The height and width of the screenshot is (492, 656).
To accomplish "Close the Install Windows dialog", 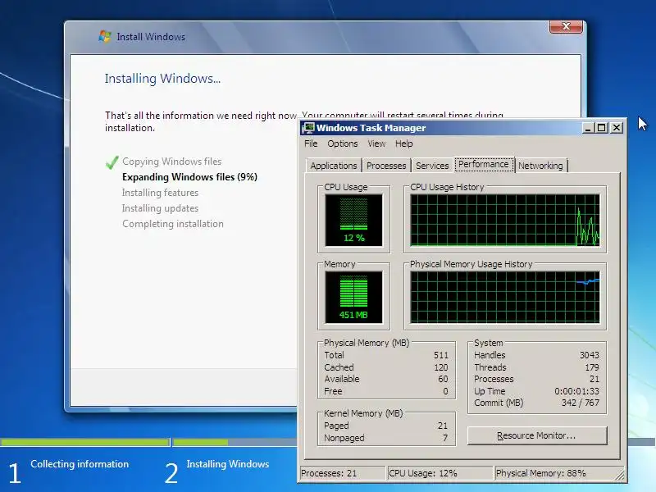I will point(566,26).
